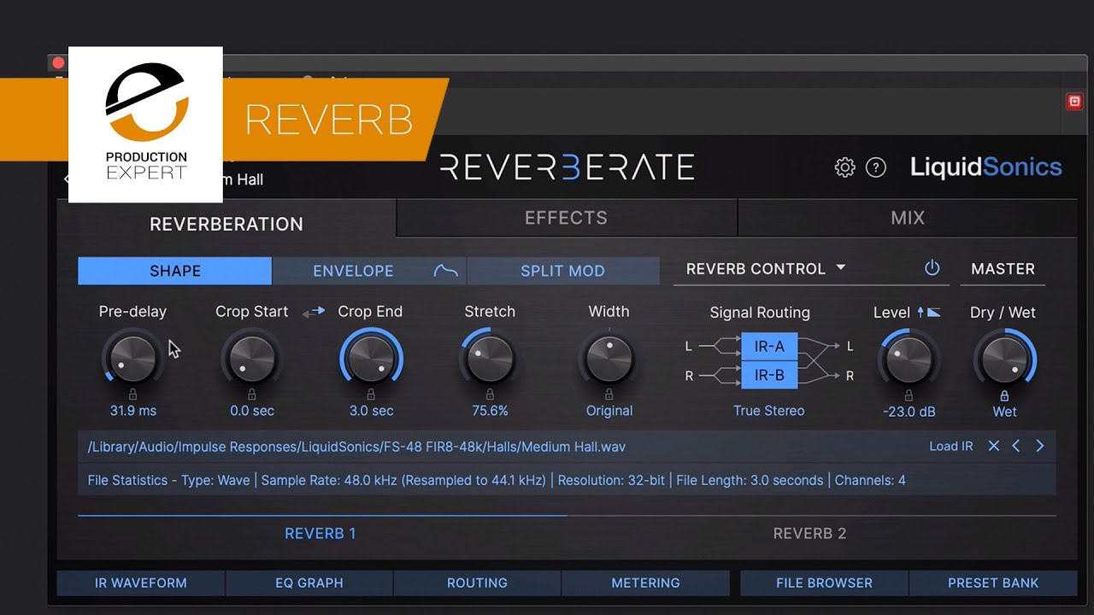Open the Metering panel

645,583
